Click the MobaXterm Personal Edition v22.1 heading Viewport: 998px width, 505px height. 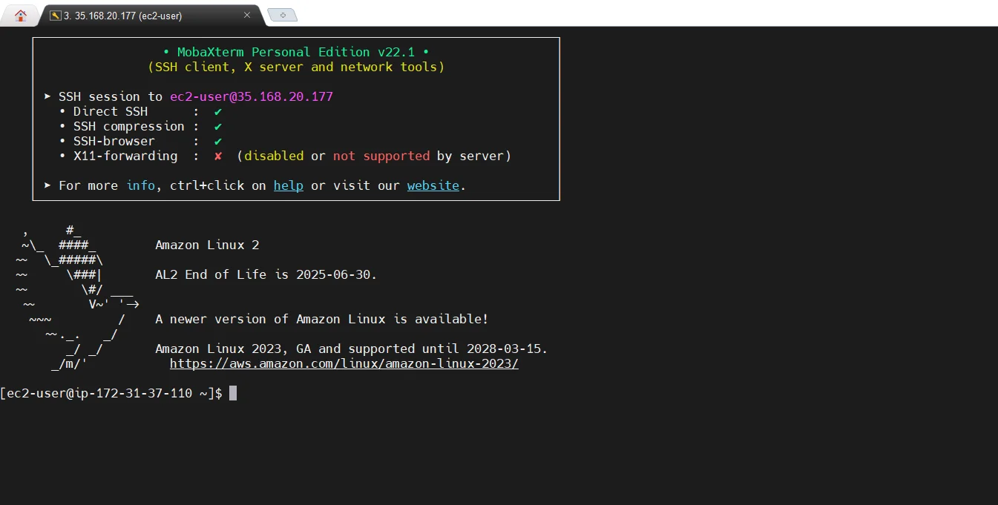tap(296, 52)
